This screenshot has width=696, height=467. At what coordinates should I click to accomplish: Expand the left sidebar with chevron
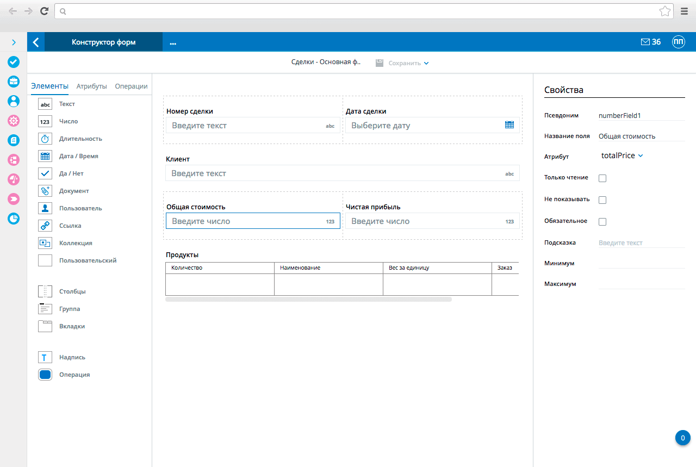pos(14,42)
